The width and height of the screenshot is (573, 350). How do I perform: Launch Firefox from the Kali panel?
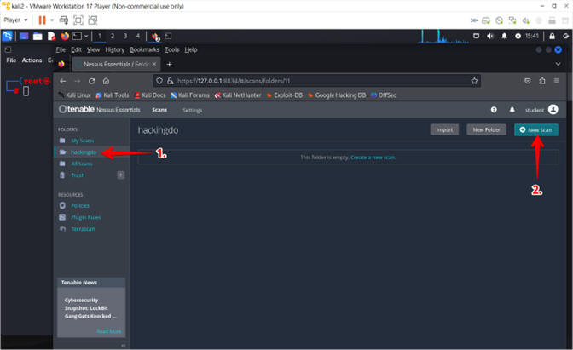coord(65,36)
